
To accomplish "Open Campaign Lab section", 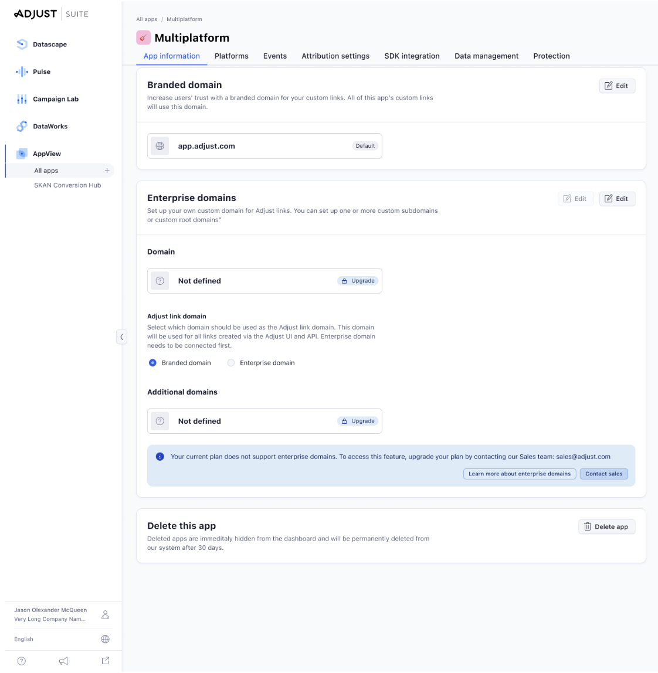I will (48, 99).
